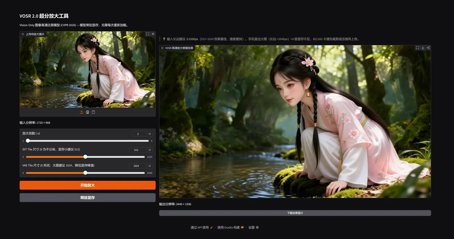Remove the uploaded input image

pyautogui.click(x=153, y=34)
